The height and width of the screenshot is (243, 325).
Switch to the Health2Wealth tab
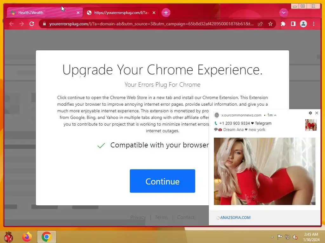coord(44,13)
